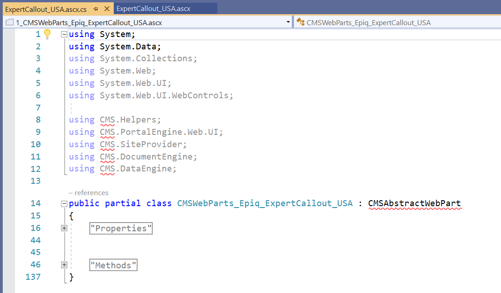Click the class icon in the type navigation bar
Image resolution: width=501 pixels, height=293 pixels.
300,22
